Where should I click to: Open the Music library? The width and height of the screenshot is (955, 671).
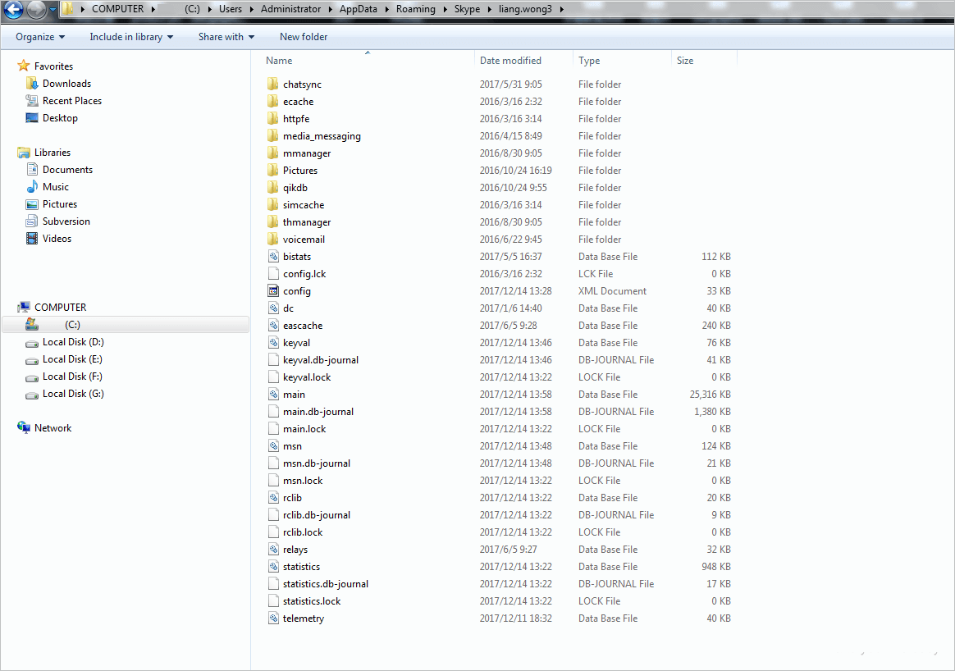pyautogui.click(x=56, y=186)
